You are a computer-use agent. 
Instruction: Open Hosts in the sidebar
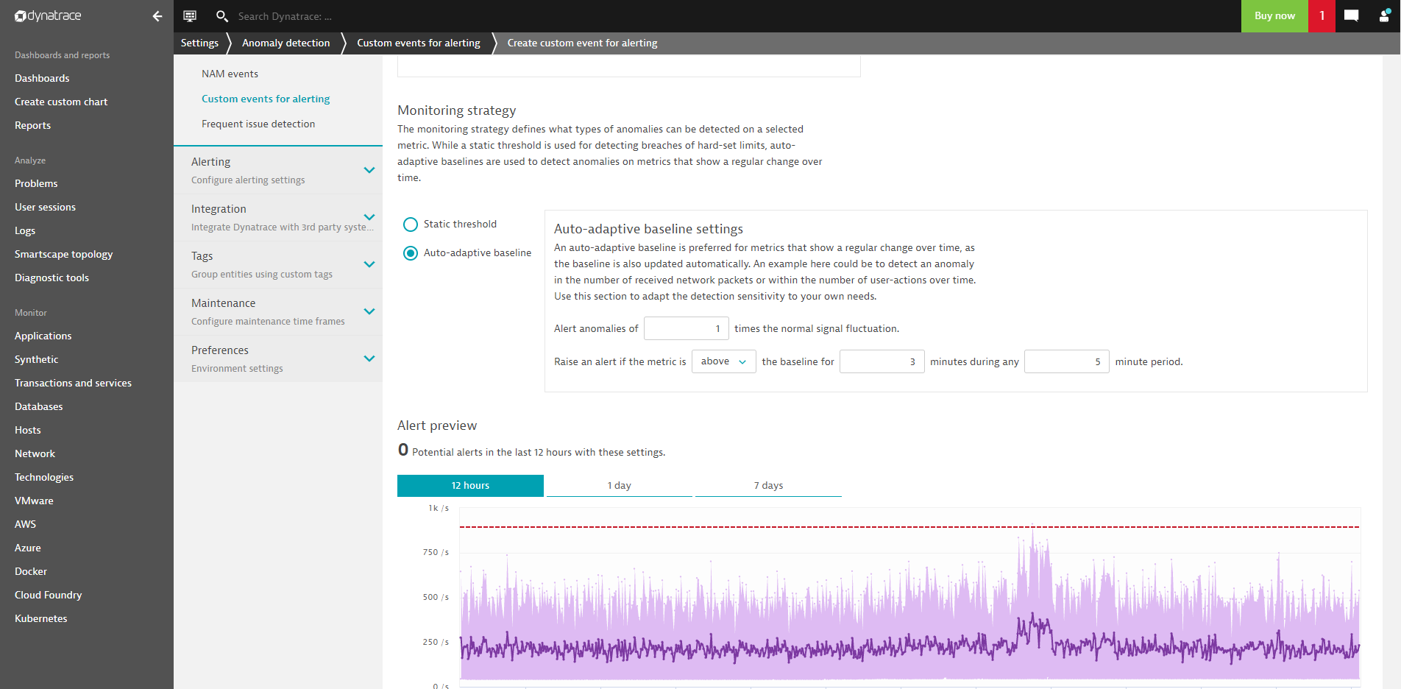click(27, 431)
